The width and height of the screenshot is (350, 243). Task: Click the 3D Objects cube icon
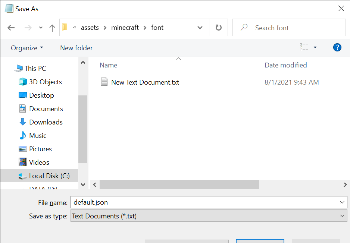[22, 82]
